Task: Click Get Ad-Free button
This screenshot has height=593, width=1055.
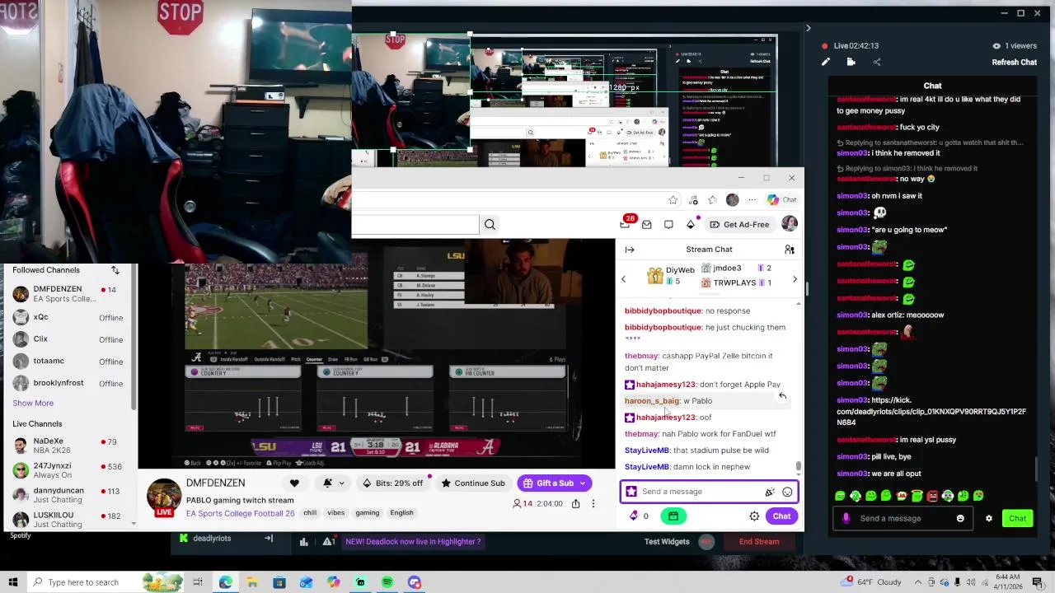Action: (739, 224)
